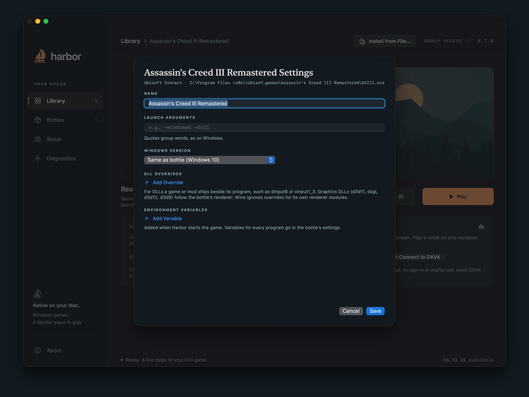Click the "Ready" status text
This screenshot has width=529, height=397.
tap(132, 360)
